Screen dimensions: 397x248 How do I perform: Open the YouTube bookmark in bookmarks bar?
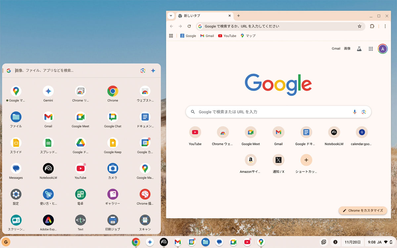point(227,36)
